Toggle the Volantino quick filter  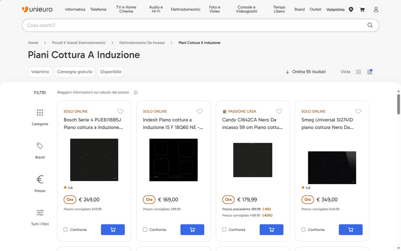[x=40, y=72]
